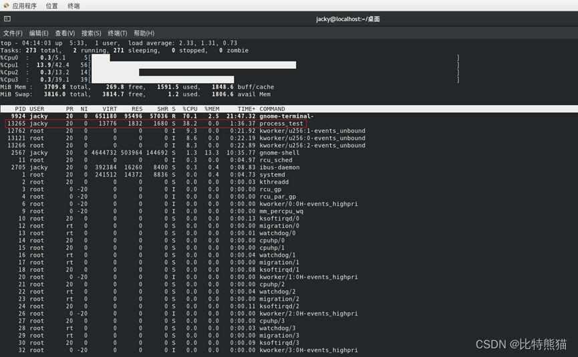The image size is (578, 357).
Task: Click the terminal icon in title bar
Action: 7,19
